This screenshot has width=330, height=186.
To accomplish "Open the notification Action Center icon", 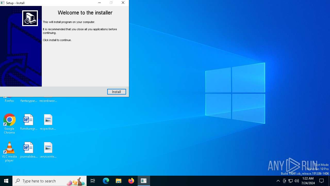I will pos(321,181).
